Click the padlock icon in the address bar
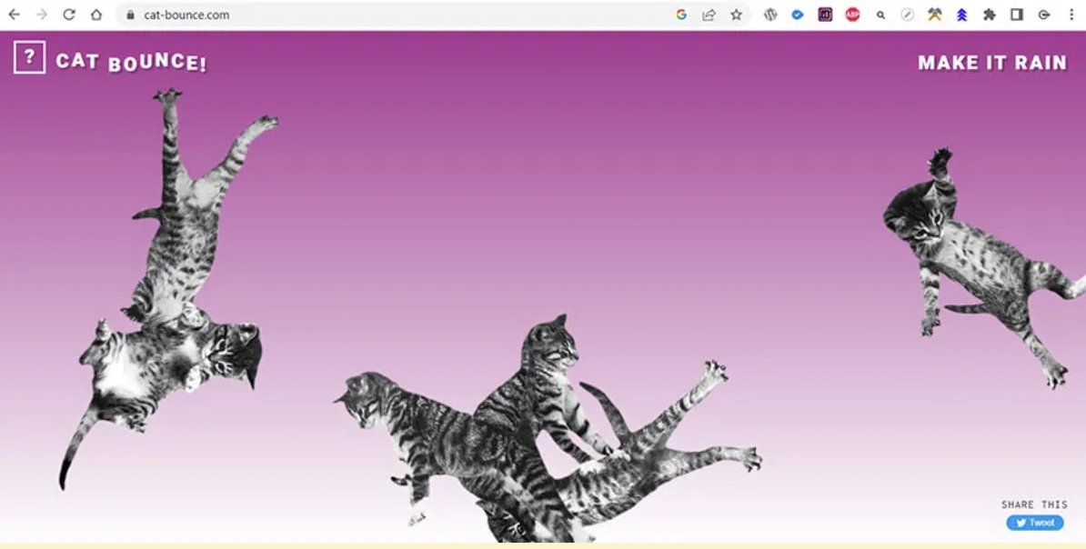The width and height of the screenshot is (1086, 549). coord(133,15)
